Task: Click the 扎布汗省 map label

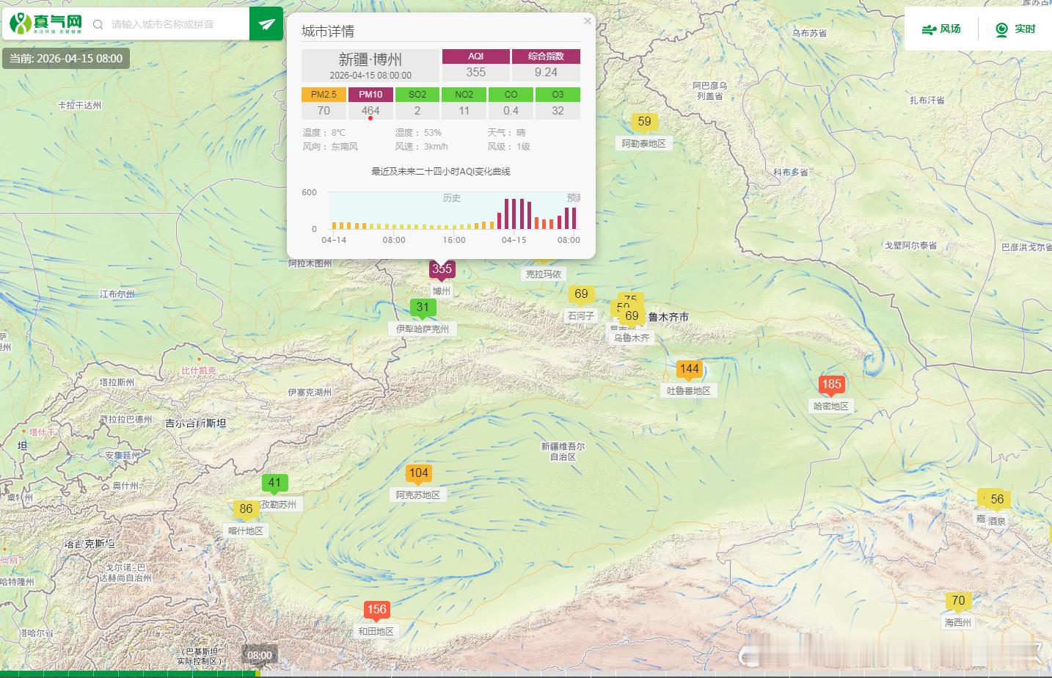Action: [x=927, y=100]
